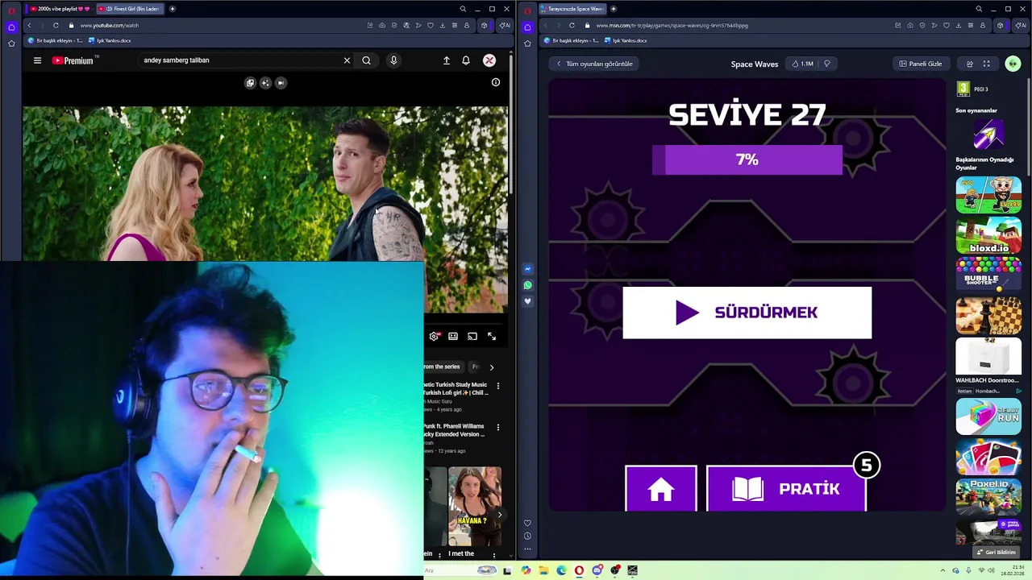This screenshot has height=580, width=1032.
Task: Open WhatsApp in Opera sidebar
Action: [x=527, y=285]
